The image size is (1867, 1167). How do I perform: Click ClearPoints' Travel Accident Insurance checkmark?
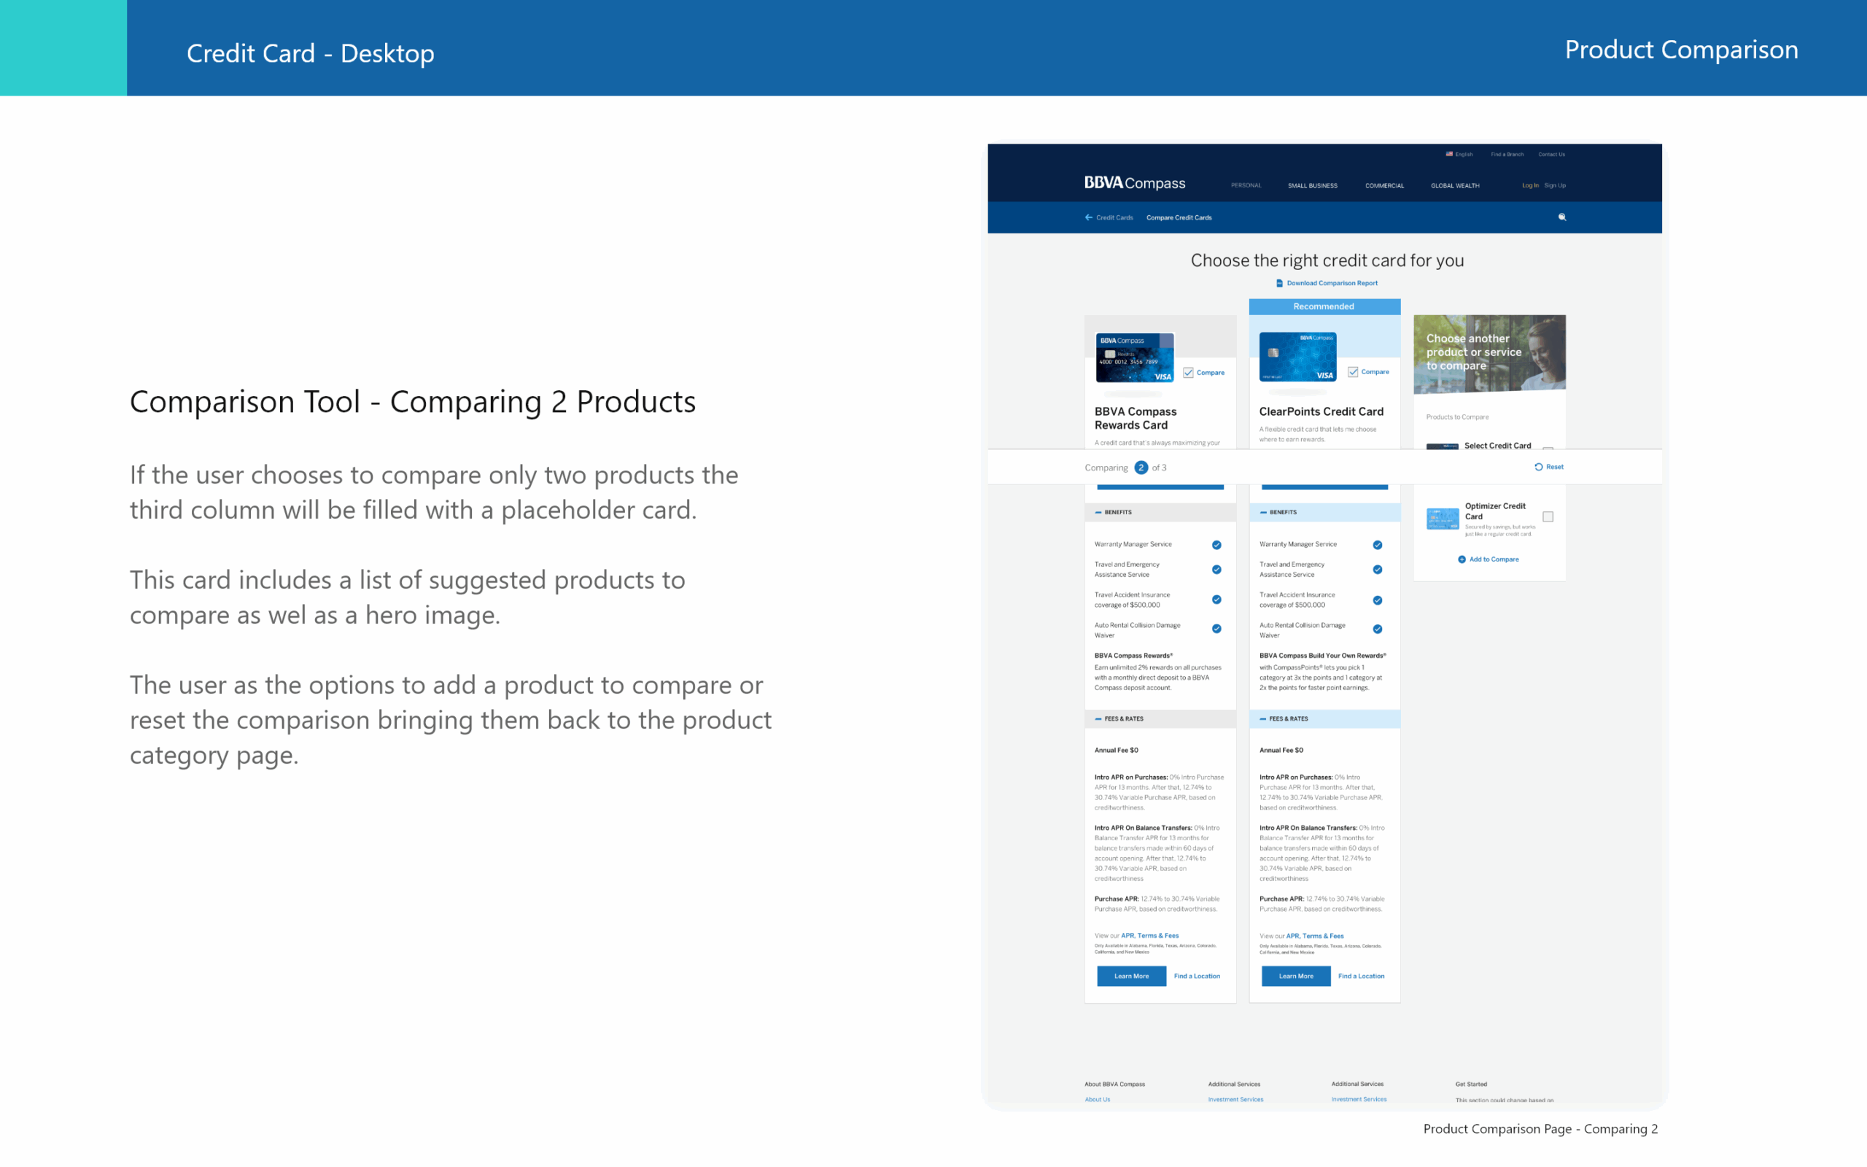point(1378,600)
